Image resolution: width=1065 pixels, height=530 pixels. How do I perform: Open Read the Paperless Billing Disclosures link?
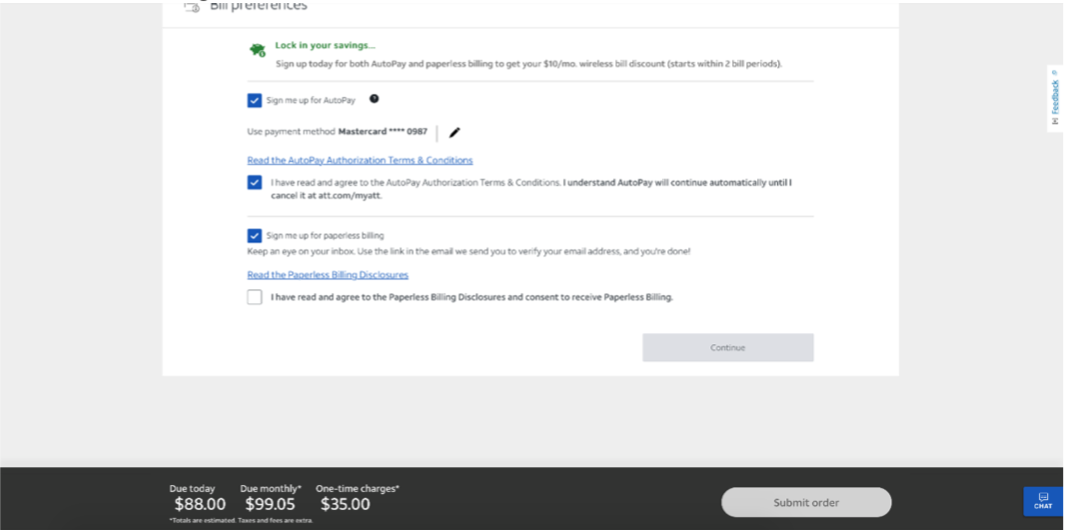point(328,274)
